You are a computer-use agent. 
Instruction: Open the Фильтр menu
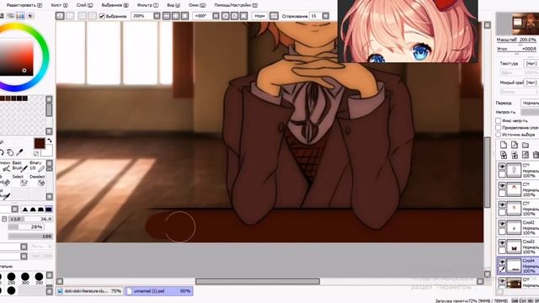pos(147,5)
